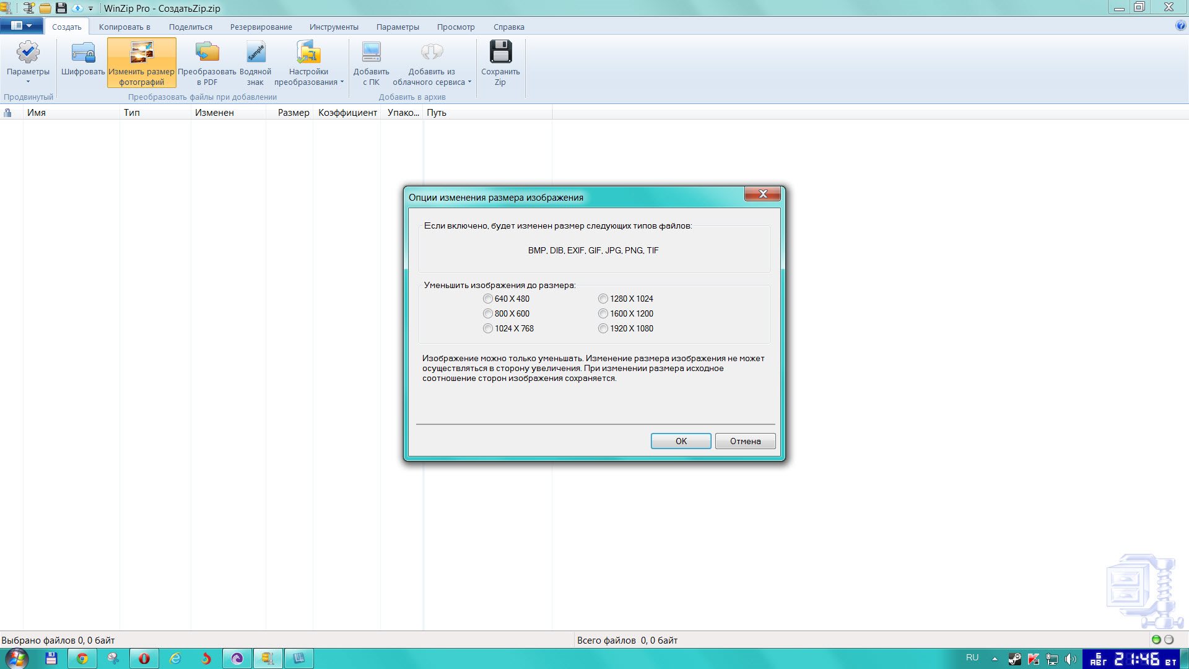Click the WinZip taskbar icon
Image resolution: width=1189 pixels, height=669 pixels.
coord(268,658)
